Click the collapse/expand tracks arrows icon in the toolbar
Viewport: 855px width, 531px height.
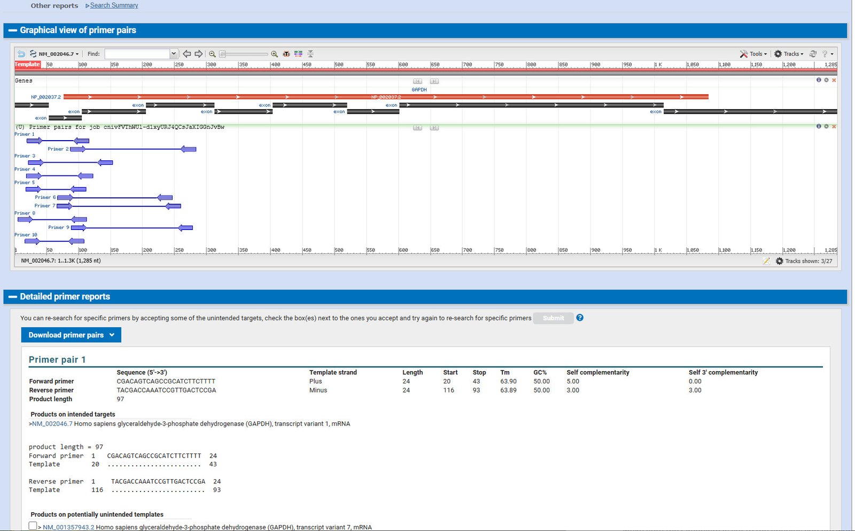tap(310, 54)
